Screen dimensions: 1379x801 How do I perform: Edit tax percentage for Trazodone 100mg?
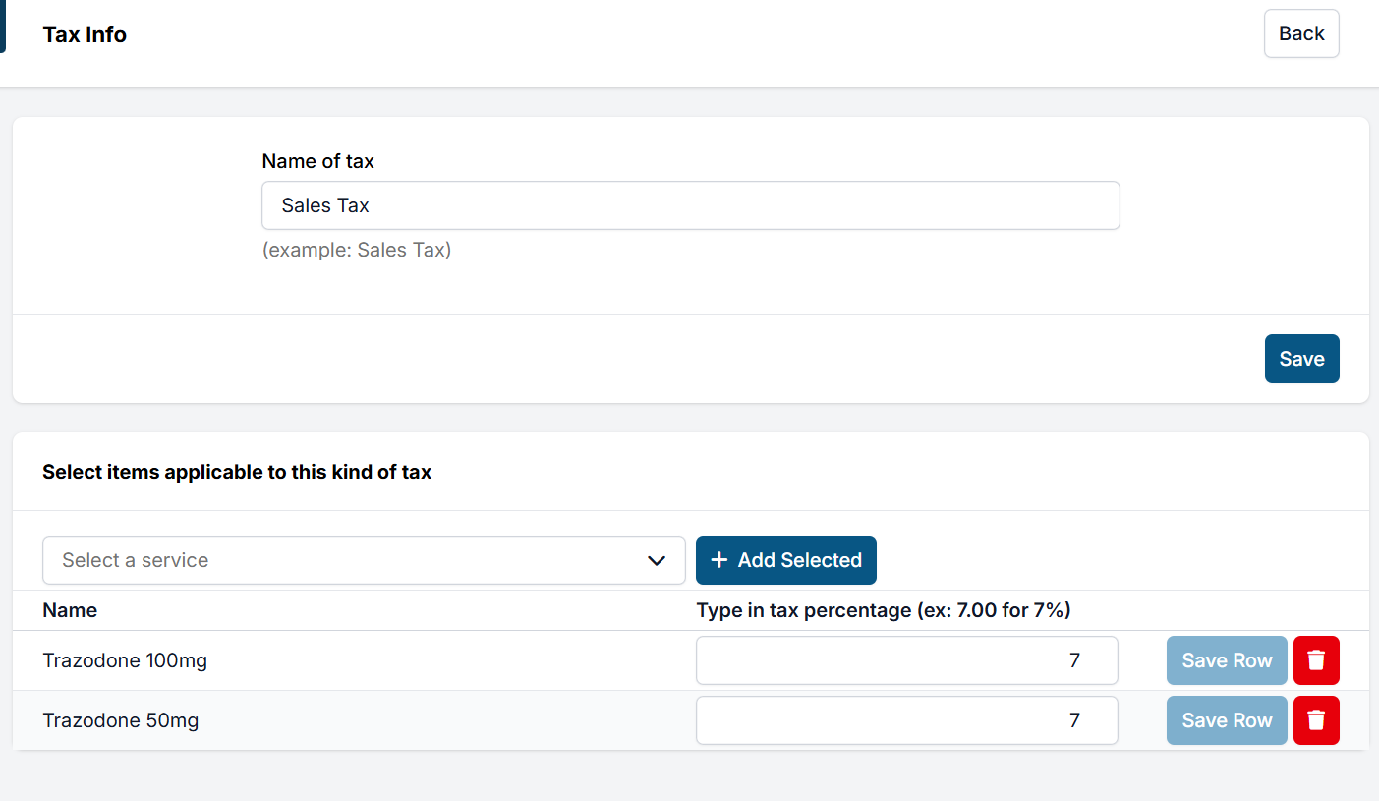(x=906, y=660)
